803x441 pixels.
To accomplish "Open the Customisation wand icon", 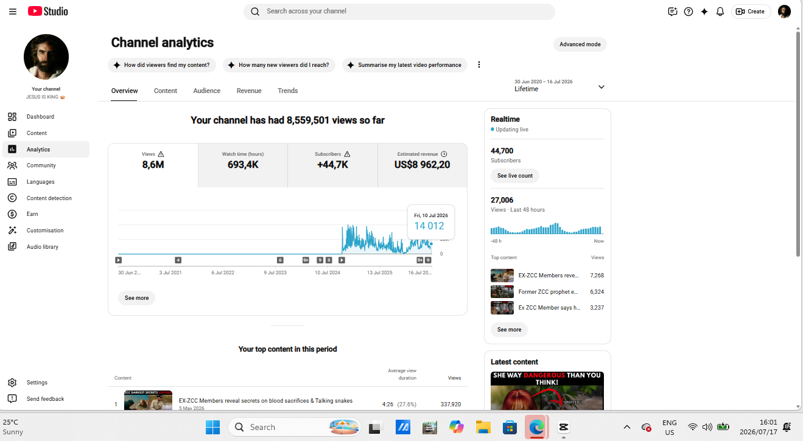I will [12, 231].
